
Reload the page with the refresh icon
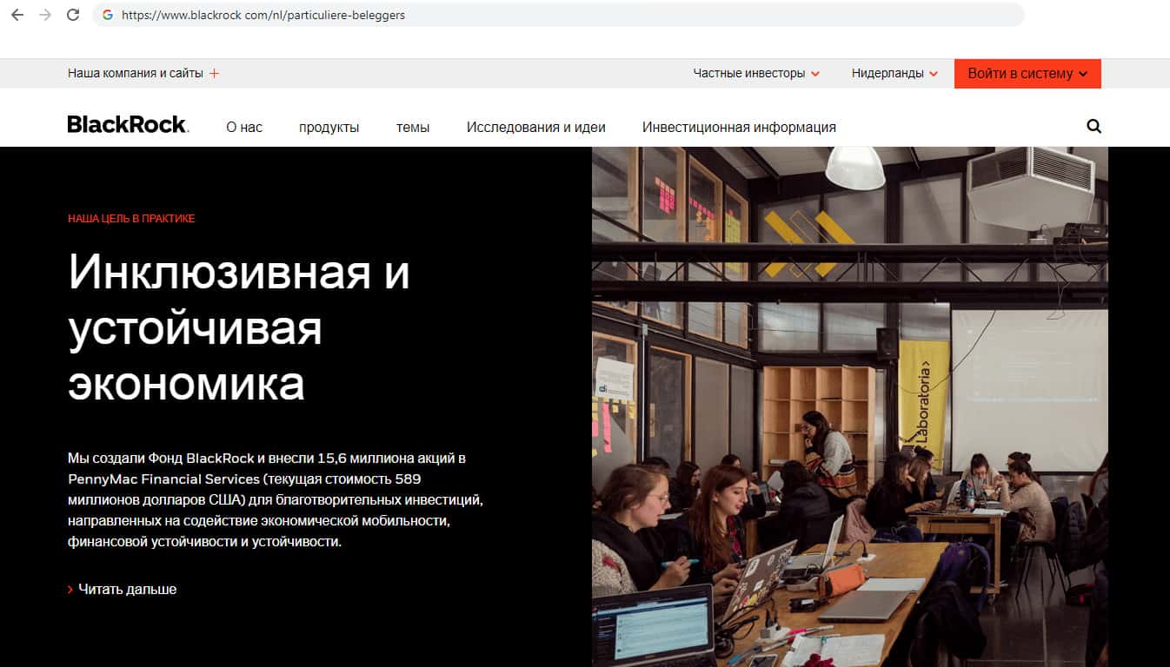73,15
